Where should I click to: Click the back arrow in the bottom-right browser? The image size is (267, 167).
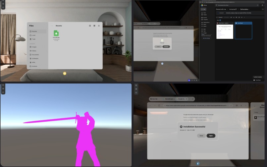coord(150,105)
